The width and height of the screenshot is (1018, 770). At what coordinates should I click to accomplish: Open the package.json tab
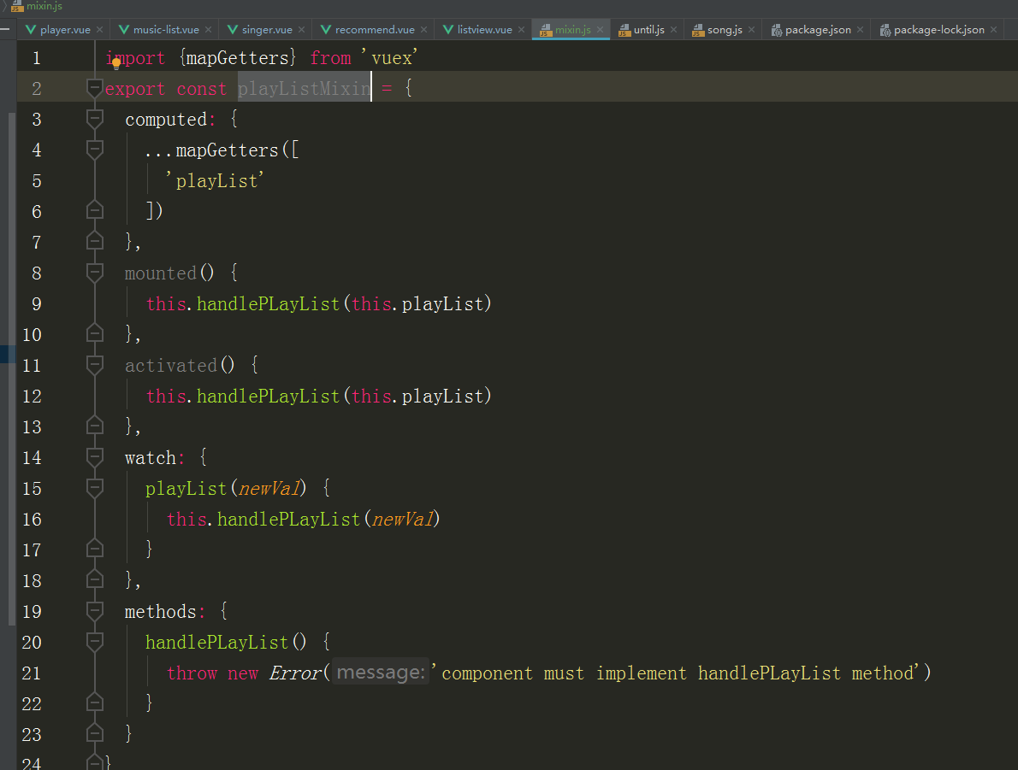point(818,30)
